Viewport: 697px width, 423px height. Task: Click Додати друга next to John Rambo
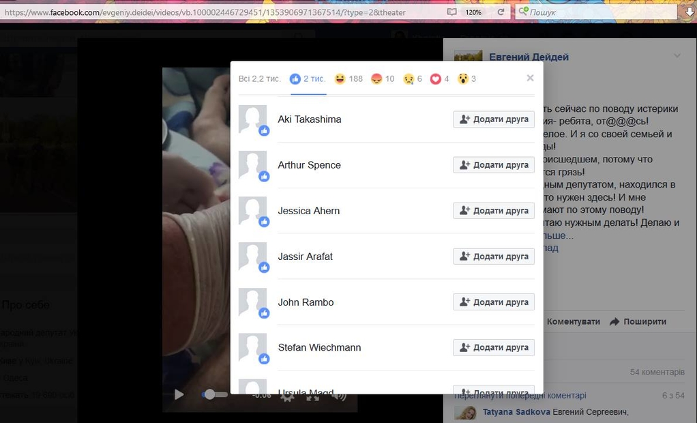pos(494,302)
